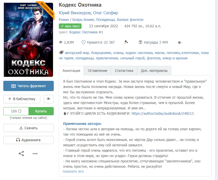Click the green Купить button

41,111
